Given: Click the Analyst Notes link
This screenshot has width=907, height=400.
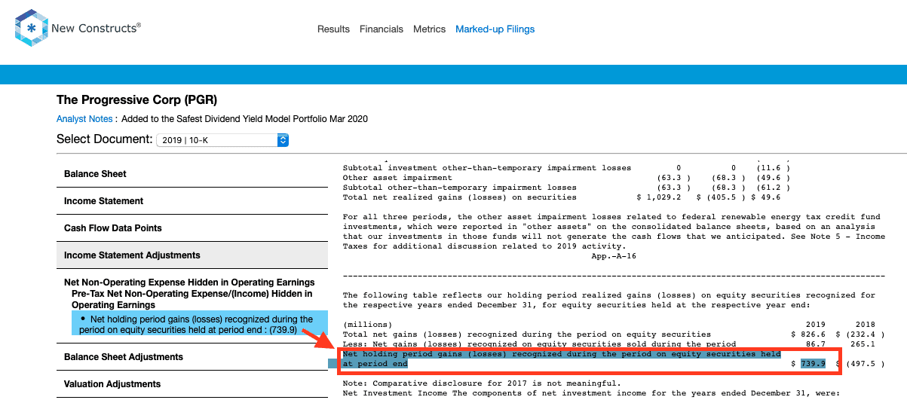Looking at the screenshot, I should tap(84, 119).
